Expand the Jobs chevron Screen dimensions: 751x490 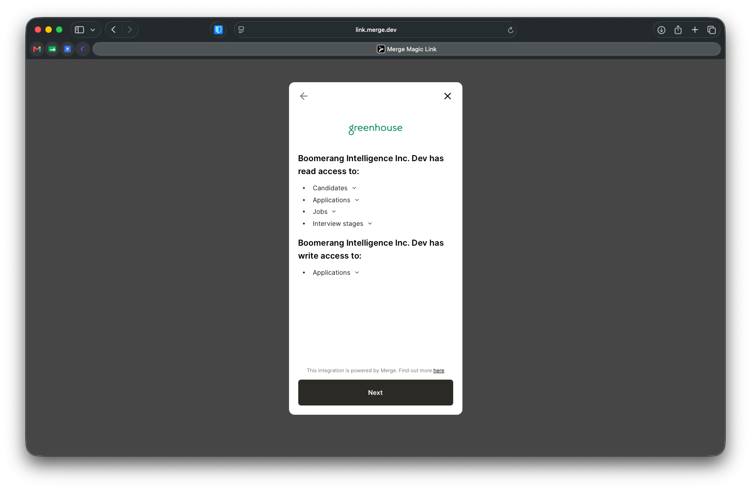[334, 212]
